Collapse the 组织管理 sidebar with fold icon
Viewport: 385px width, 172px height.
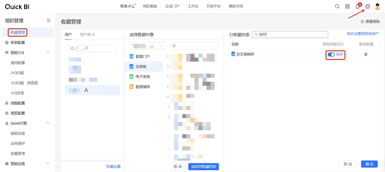click(49, 21)
